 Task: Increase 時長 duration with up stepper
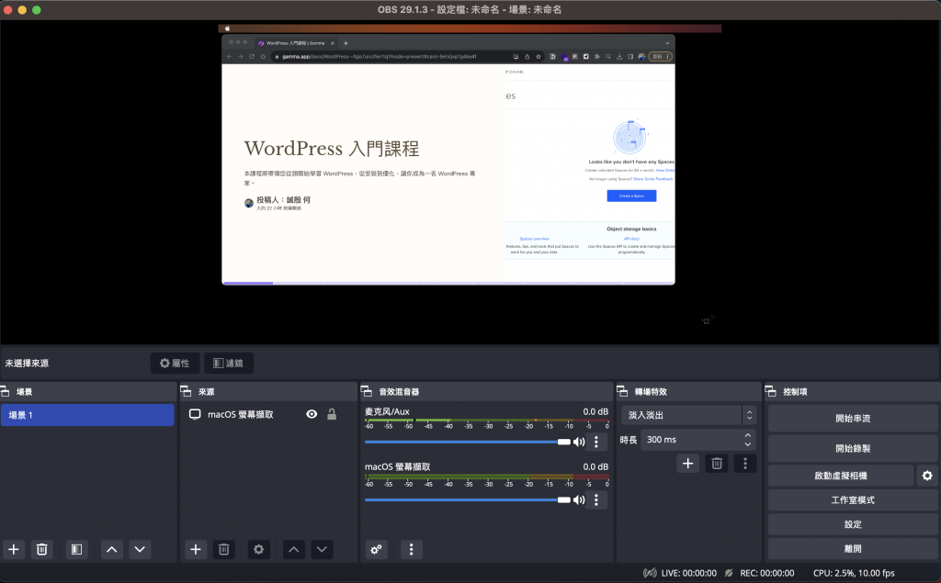pyautogui.click(x=748, y=435)
